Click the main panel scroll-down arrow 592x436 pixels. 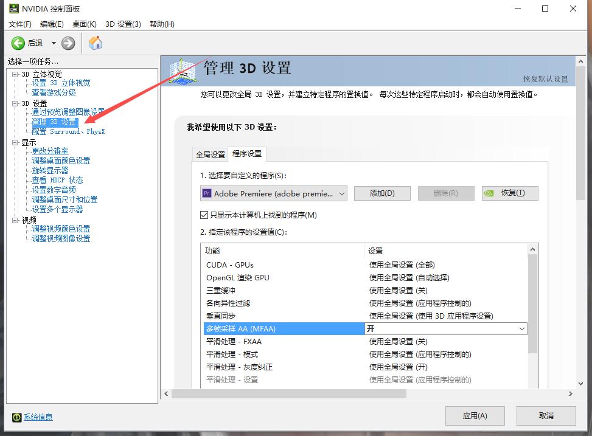[580, 384]
